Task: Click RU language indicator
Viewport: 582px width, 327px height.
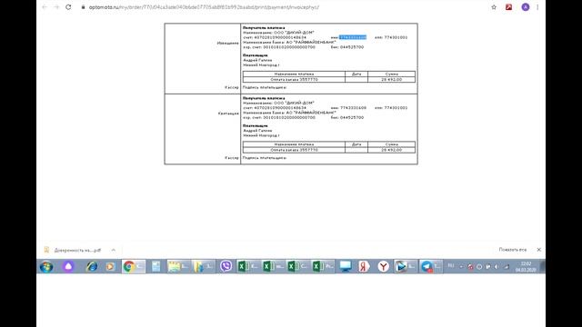Action: (x=451, y=266)
